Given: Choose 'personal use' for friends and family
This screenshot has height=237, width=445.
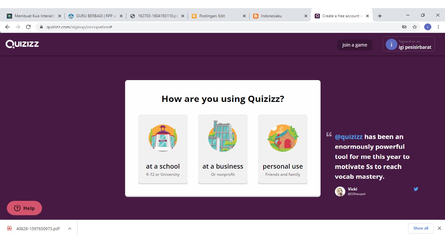Looking at the screenshot, I should (282, 149).
